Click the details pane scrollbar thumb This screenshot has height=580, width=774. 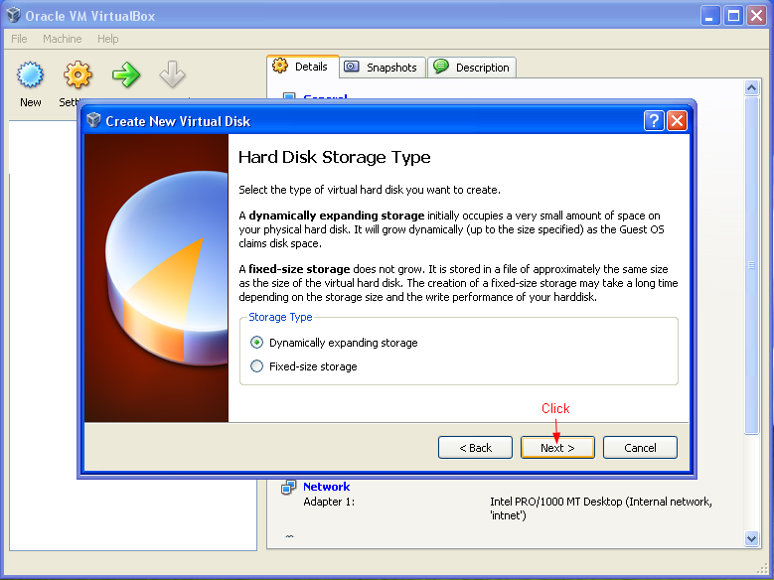pos(751,265)
